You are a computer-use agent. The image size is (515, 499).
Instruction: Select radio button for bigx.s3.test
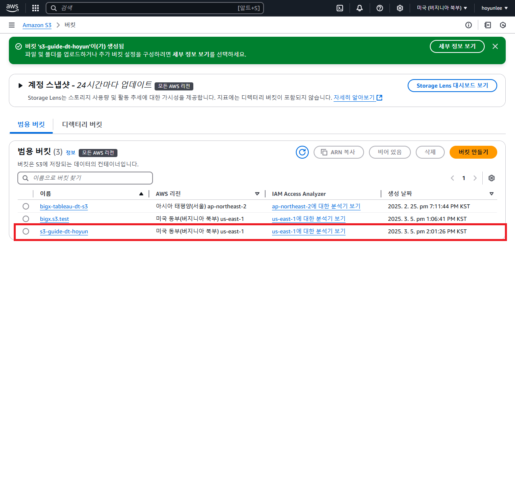click(x=26, y=219)
